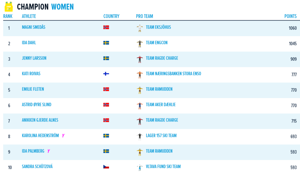
Task: Click the Finnish flag beside Kati Roivas
Action: 106,74
